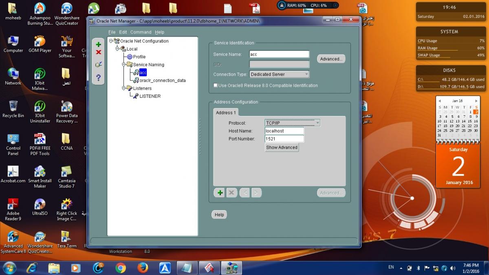Viewport: 489px width, 275px height.
Task: Click the Host Name input field
Action: point(284,131)
